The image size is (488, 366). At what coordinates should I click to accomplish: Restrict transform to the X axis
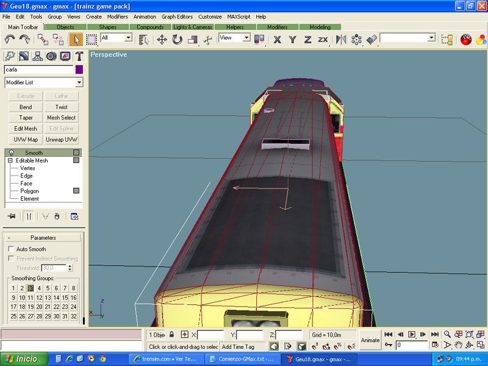[277, 40]
